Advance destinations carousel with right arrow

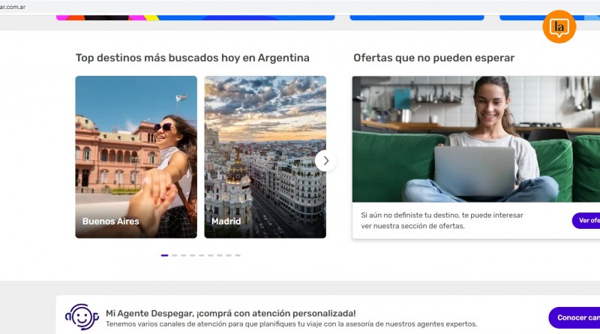325,161
